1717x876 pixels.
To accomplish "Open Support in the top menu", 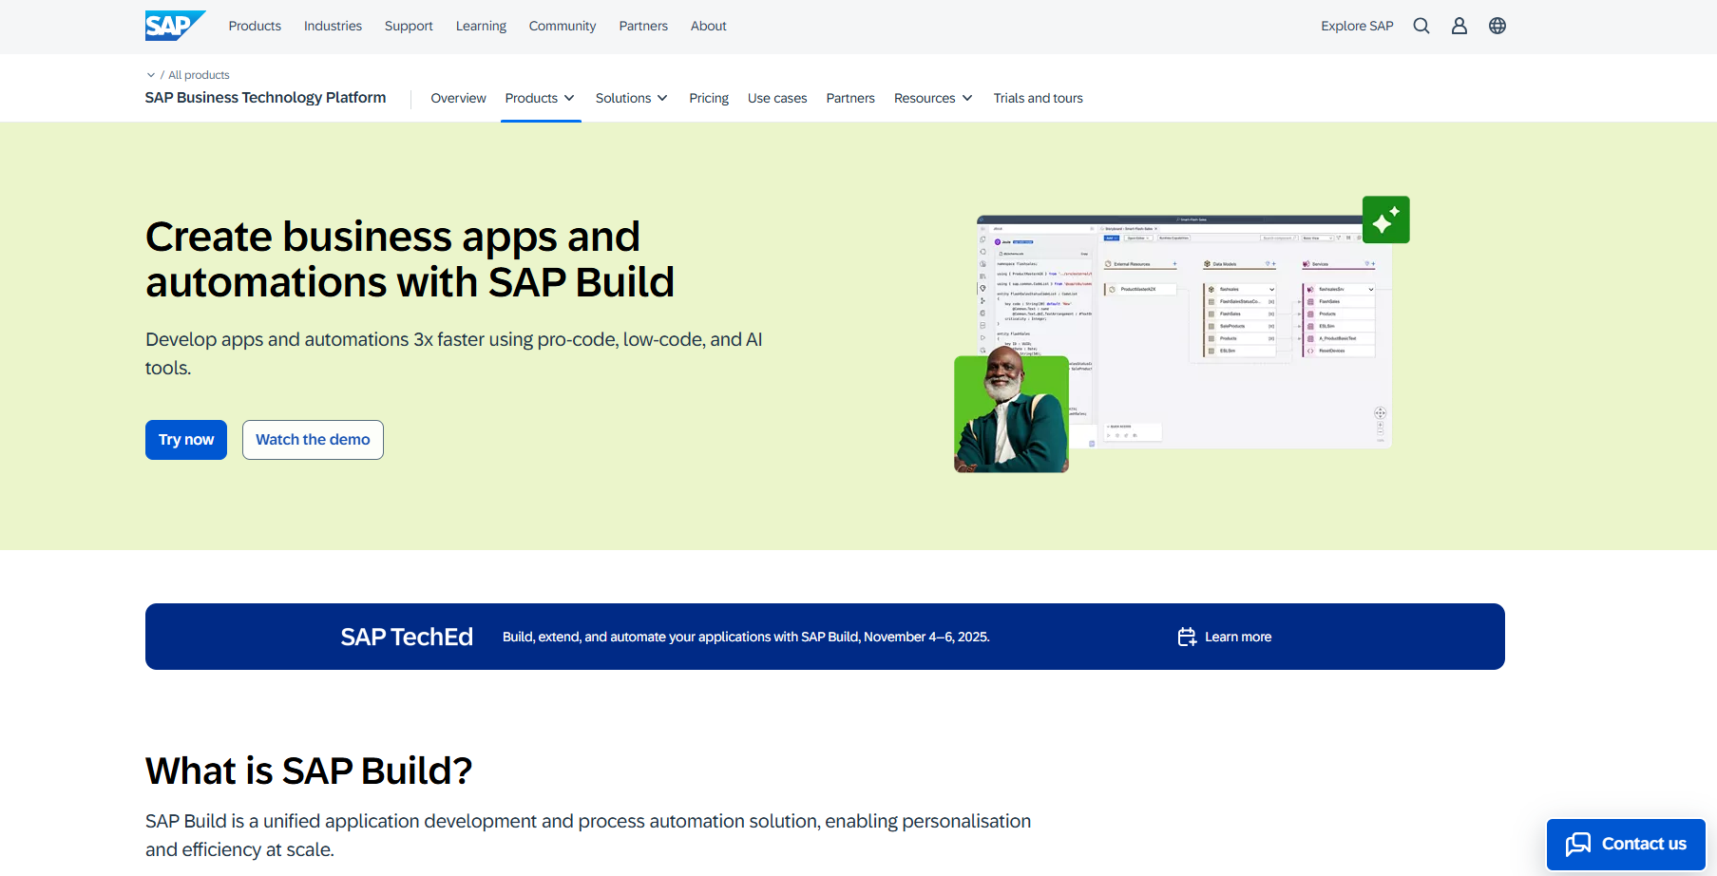I will [409, 26].
